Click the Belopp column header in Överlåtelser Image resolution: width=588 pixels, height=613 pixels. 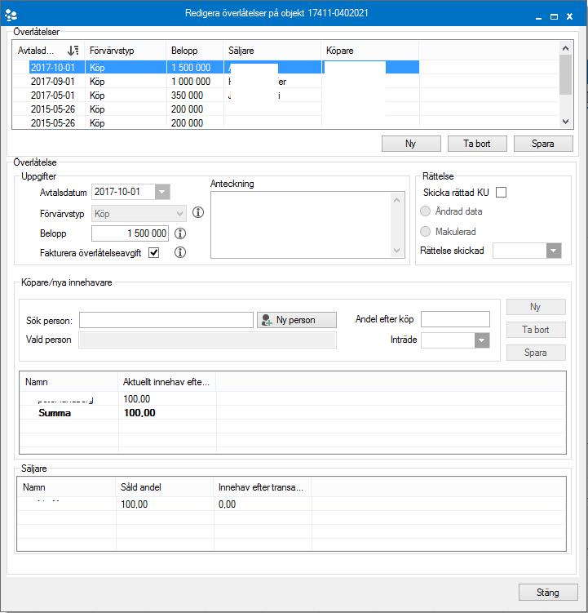pyautogui.click(x=195, y=51)
